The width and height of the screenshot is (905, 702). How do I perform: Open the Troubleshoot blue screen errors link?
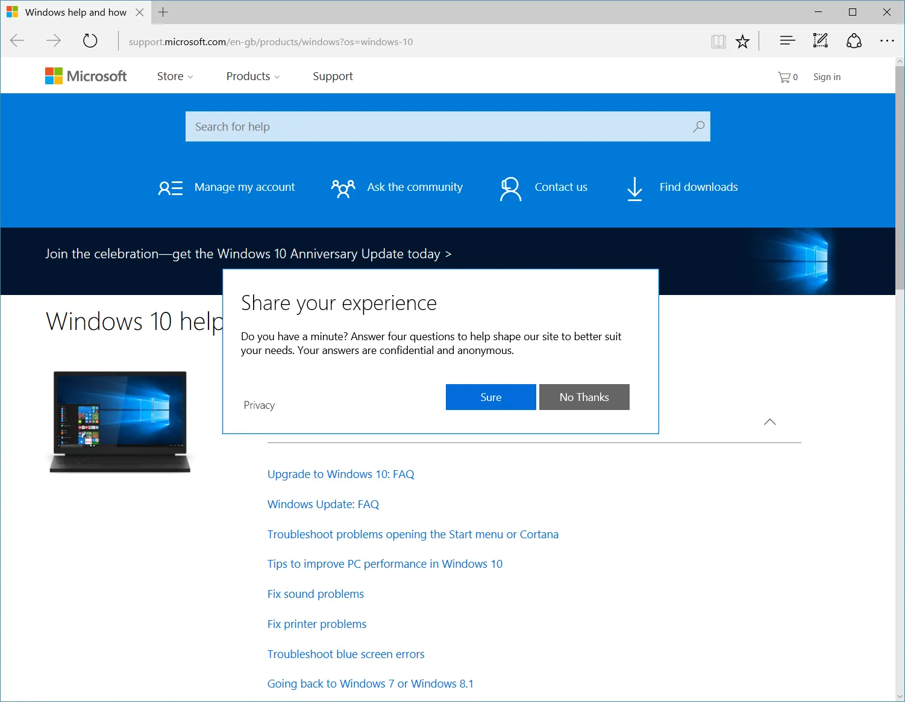[346, 654]
